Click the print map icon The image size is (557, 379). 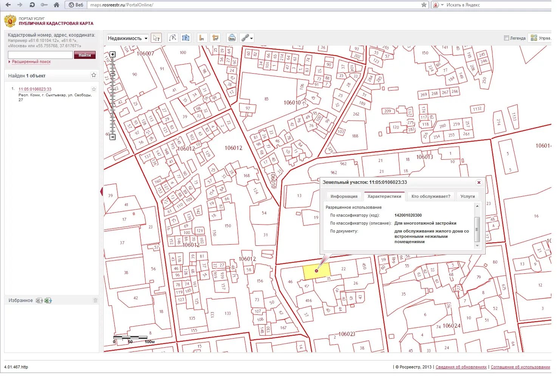[x=232, y=38]
